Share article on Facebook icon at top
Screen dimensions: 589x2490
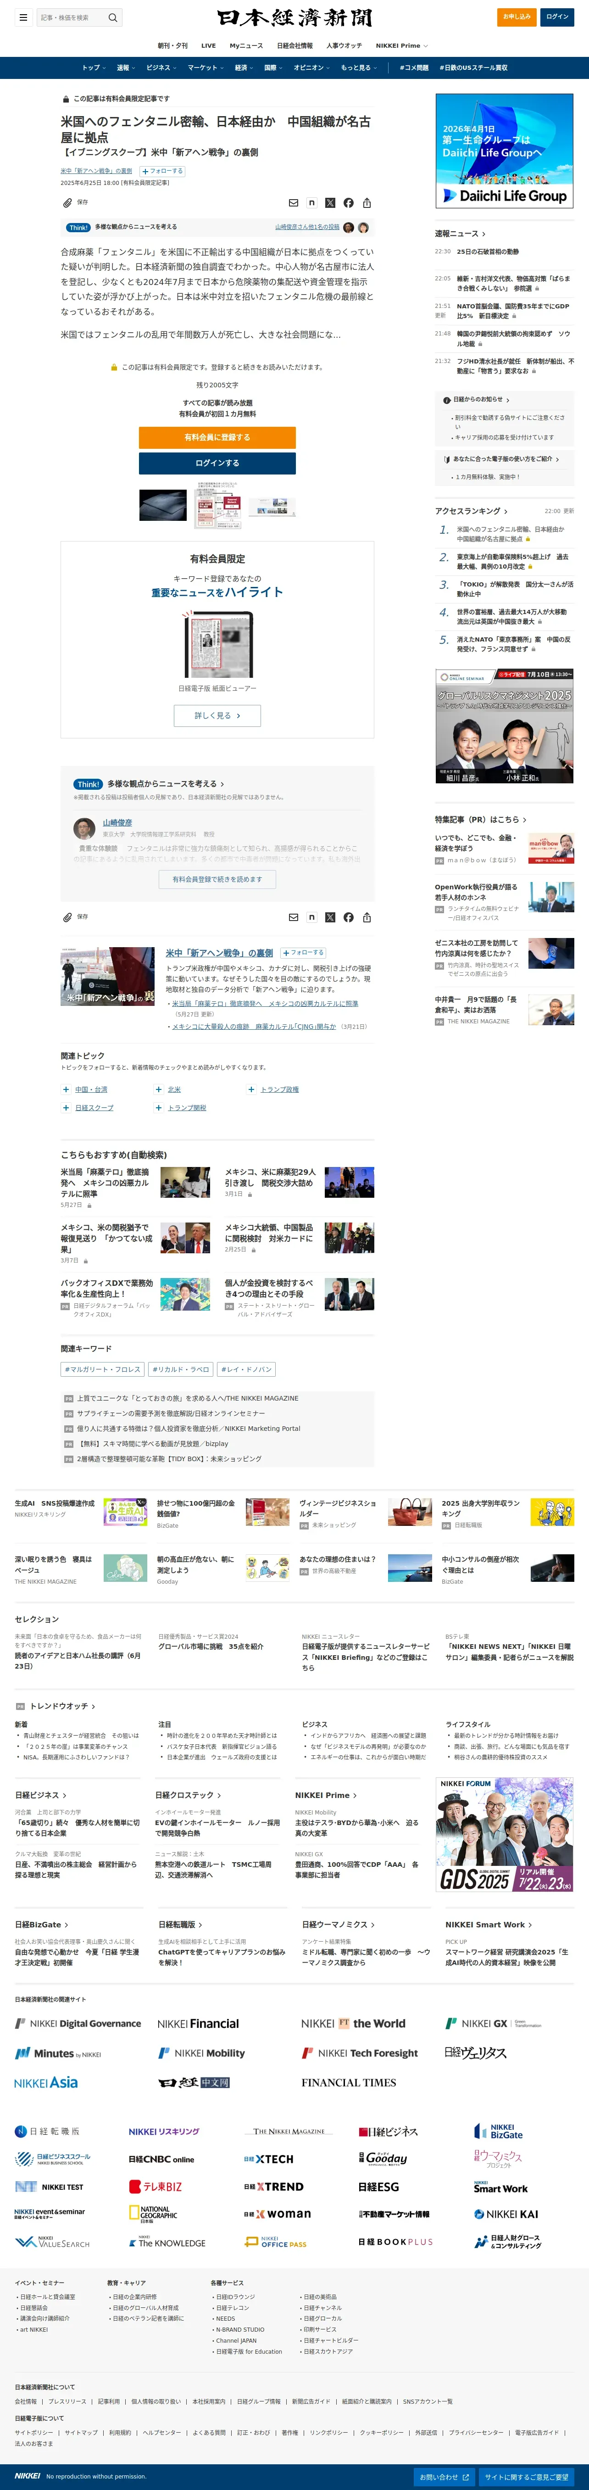tap(349, 203)
